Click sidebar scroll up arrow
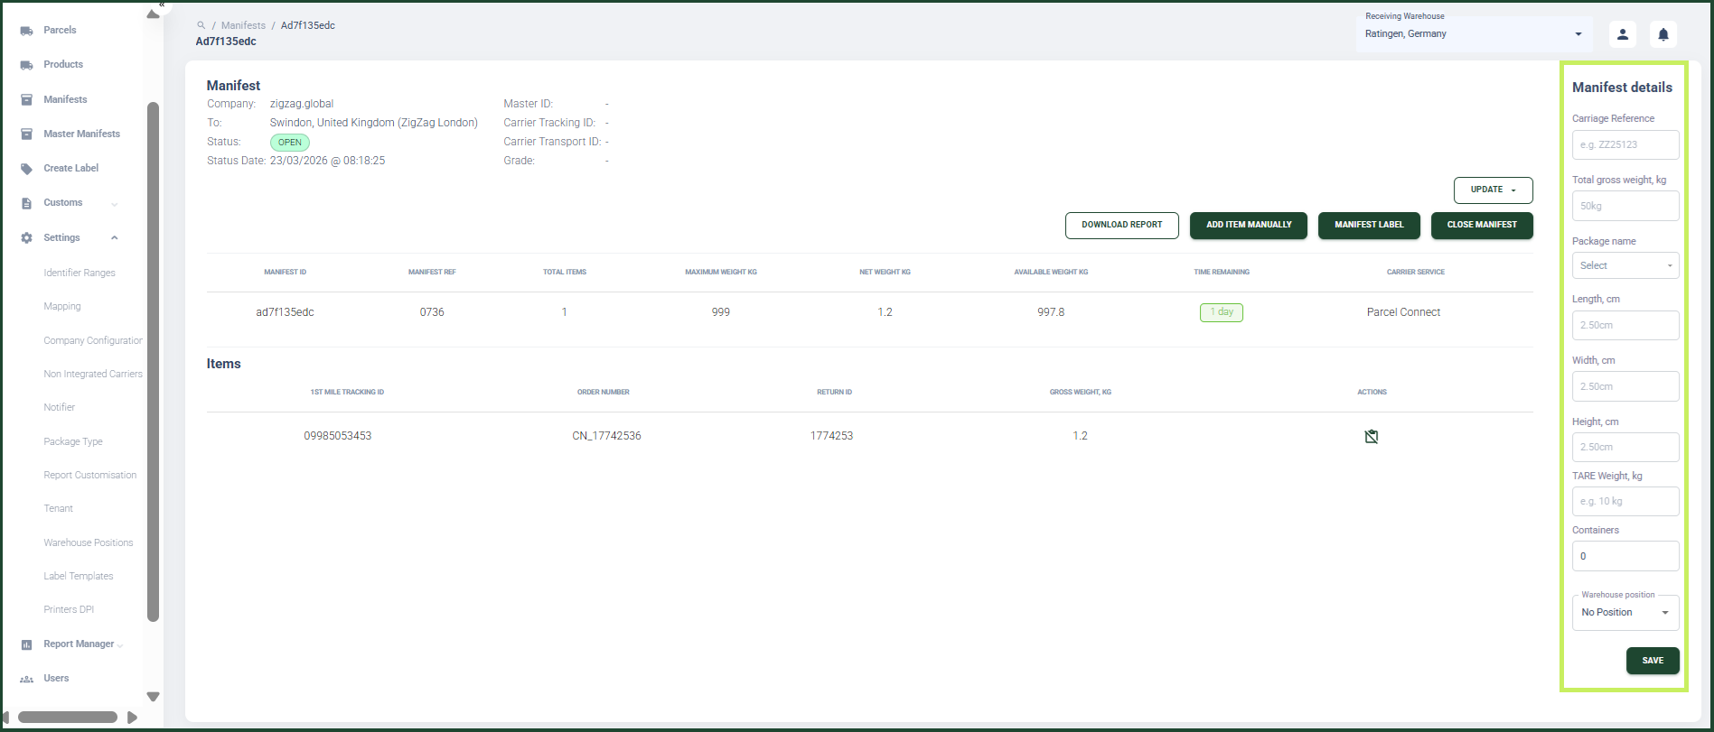Screen dimensions: 1714x732 click(153, 14)
